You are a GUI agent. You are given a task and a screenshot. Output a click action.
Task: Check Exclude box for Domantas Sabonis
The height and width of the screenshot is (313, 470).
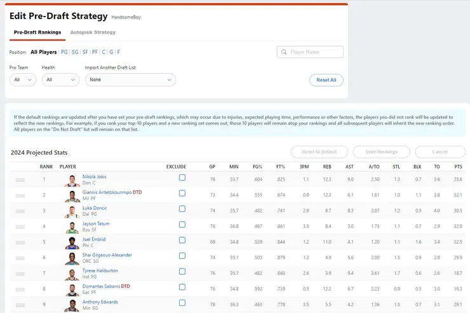click(x=182, y=287)
